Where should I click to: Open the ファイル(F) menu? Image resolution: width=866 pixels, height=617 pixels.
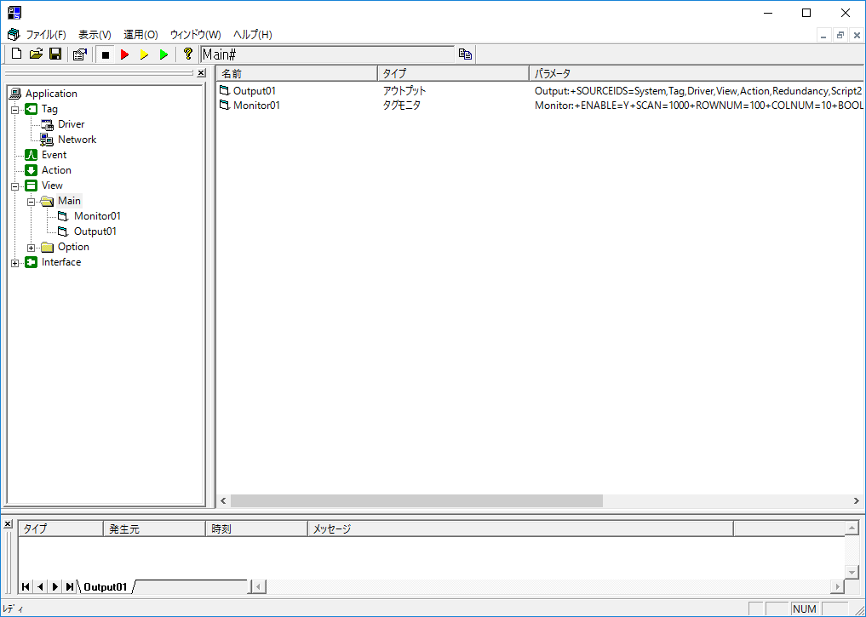click(46, 35)
